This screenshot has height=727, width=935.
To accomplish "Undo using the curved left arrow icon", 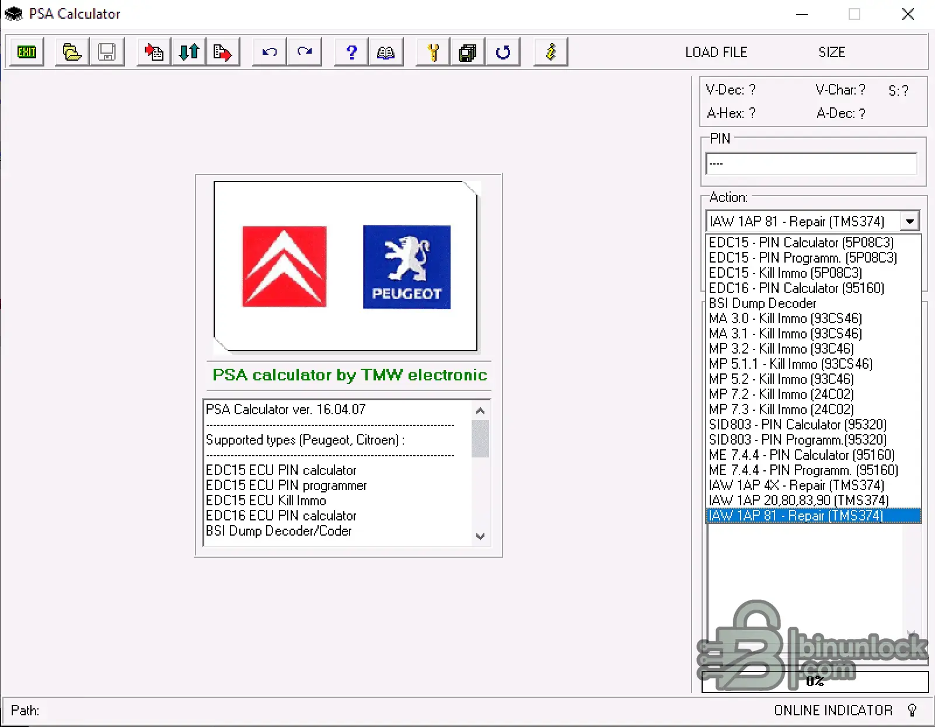I will 269,52.
